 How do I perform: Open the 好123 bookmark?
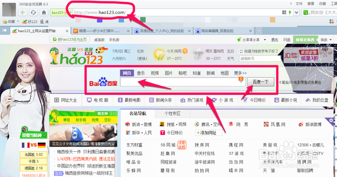30,22
